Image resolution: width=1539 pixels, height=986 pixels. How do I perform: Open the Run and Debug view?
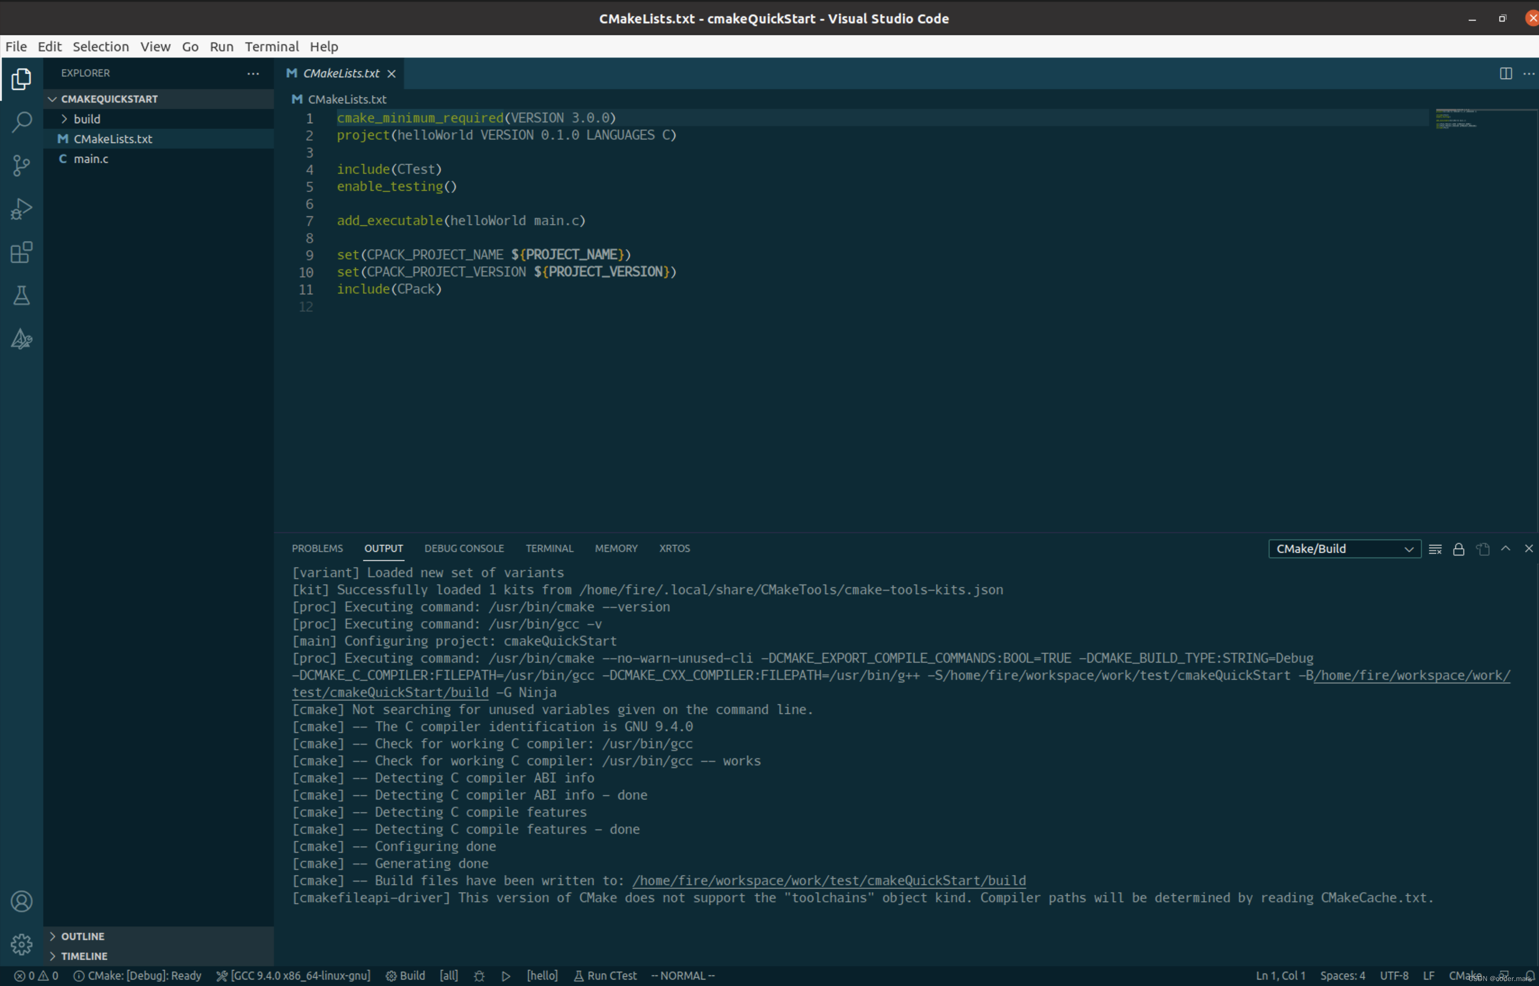[x=22, y=209]
